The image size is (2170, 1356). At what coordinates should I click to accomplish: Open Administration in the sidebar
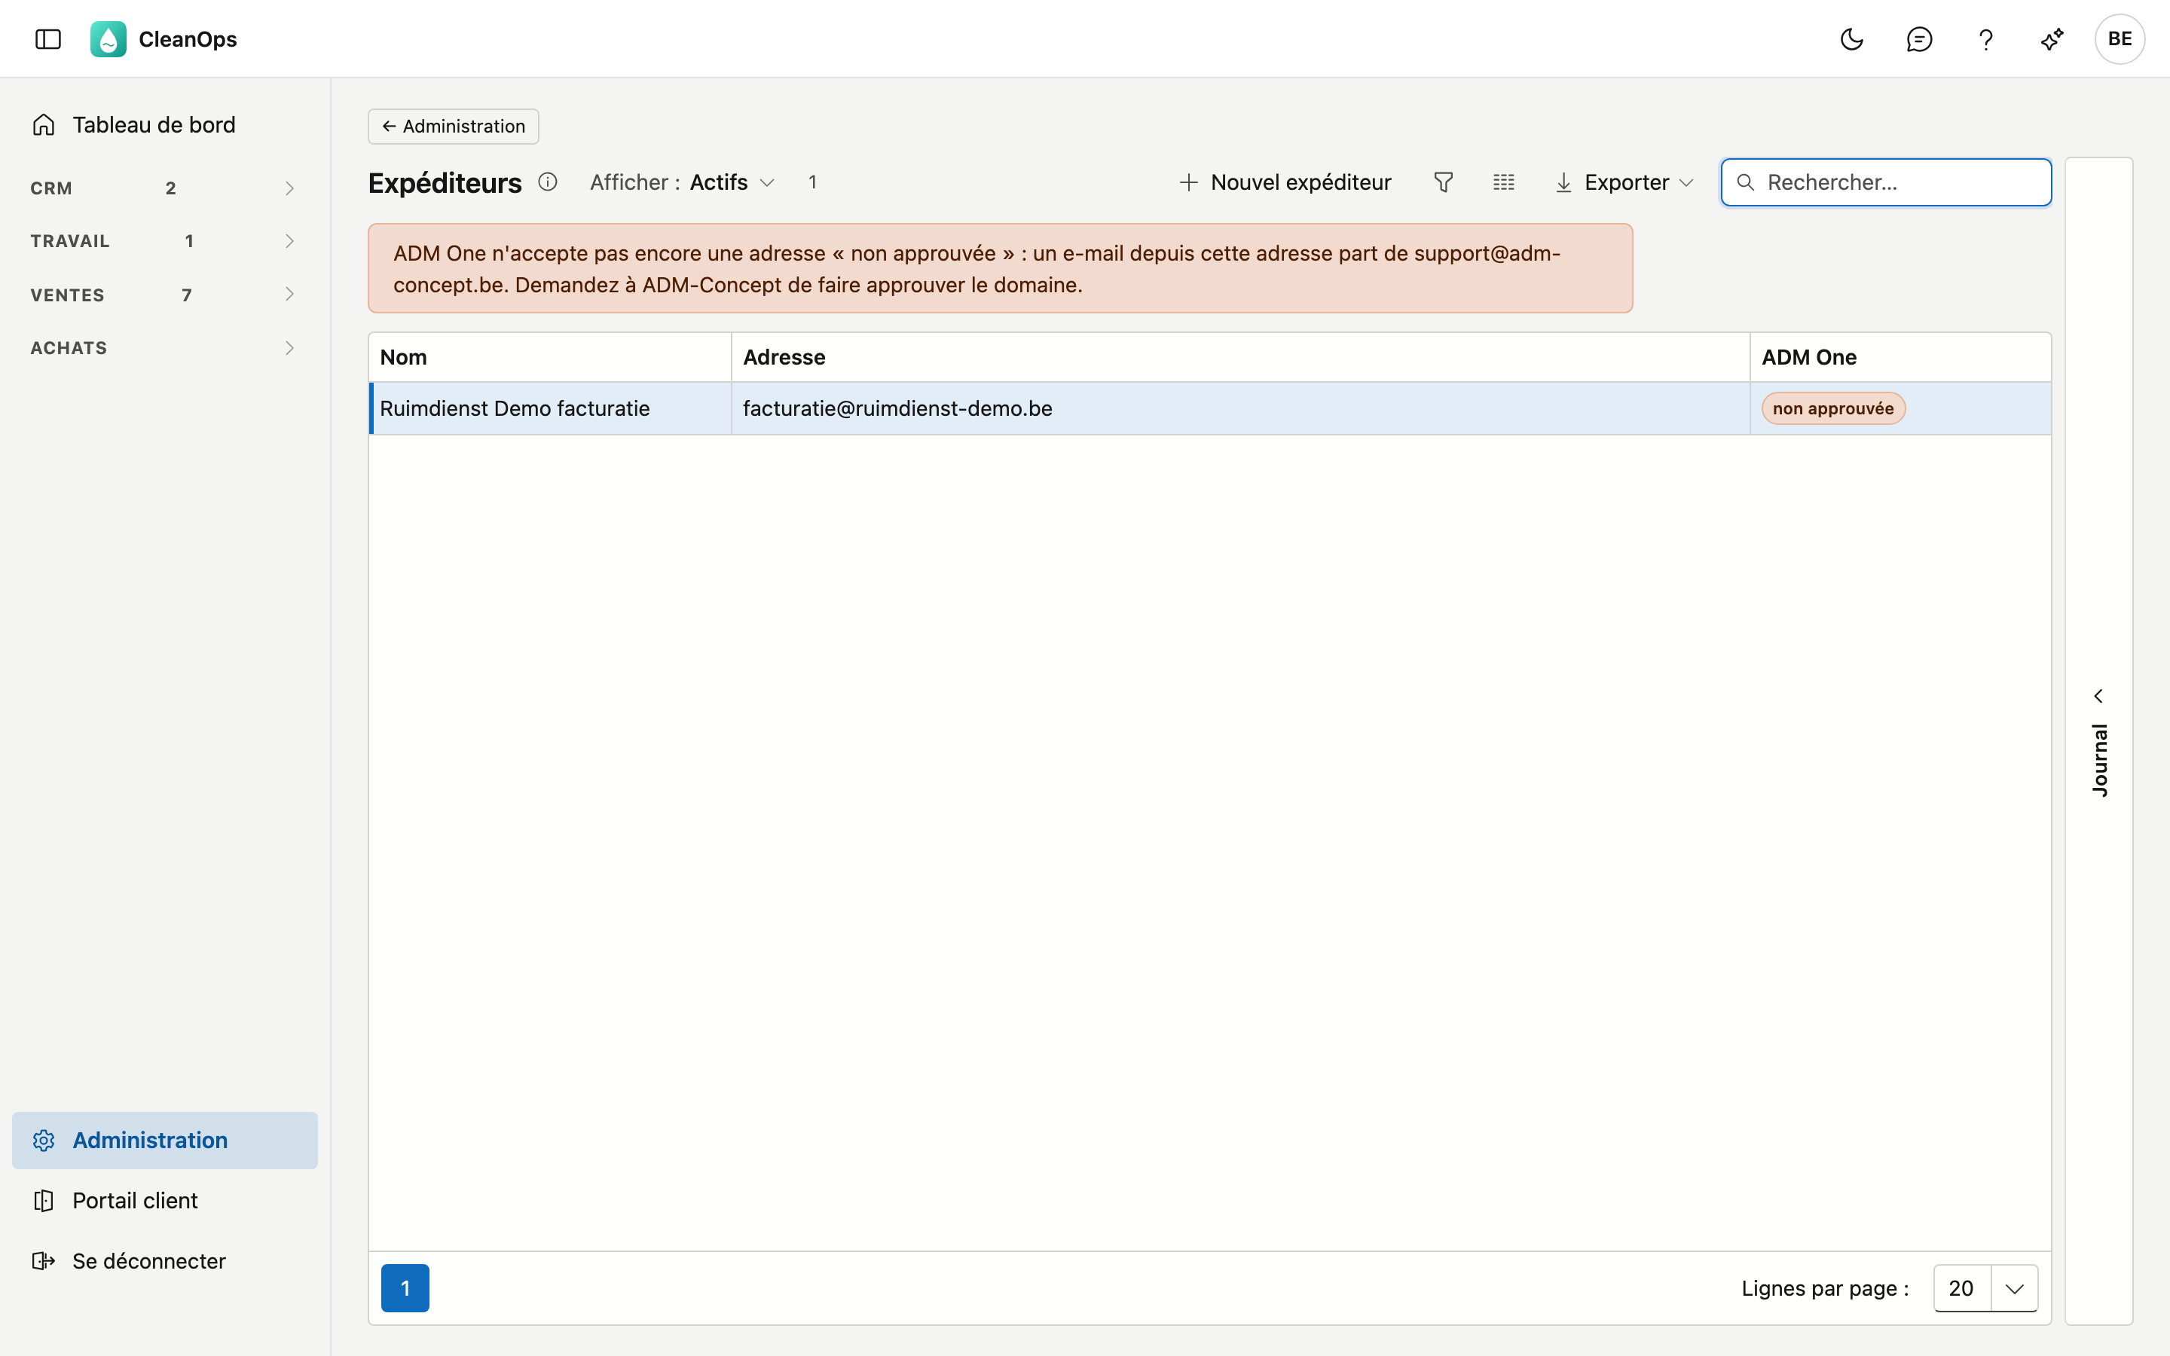coord(165,1140)
